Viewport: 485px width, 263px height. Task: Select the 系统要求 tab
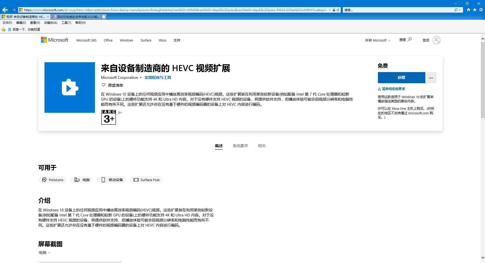pyautogui.click(x=240, y=146)
